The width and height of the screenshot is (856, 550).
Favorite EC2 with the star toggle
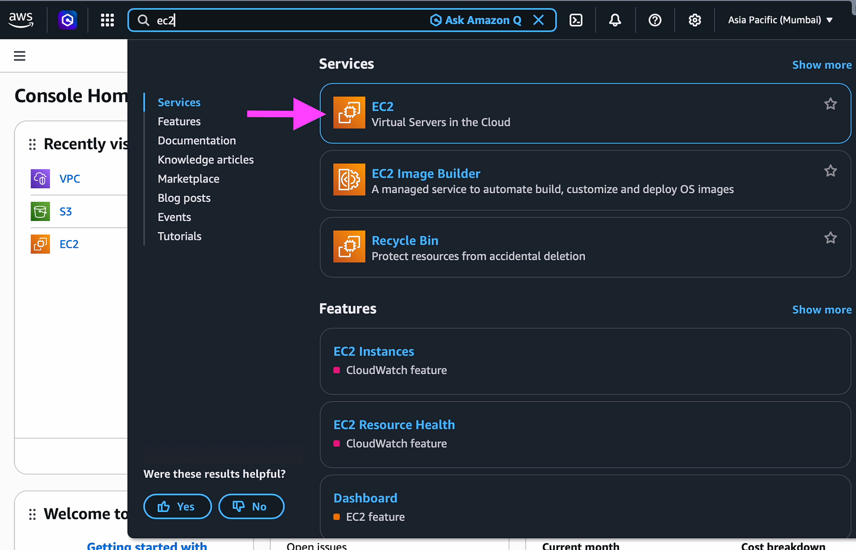point(830,104)
